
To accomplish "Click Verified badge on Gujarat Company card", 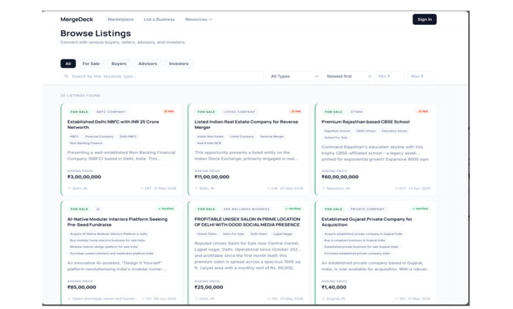I will coord(420,208).
